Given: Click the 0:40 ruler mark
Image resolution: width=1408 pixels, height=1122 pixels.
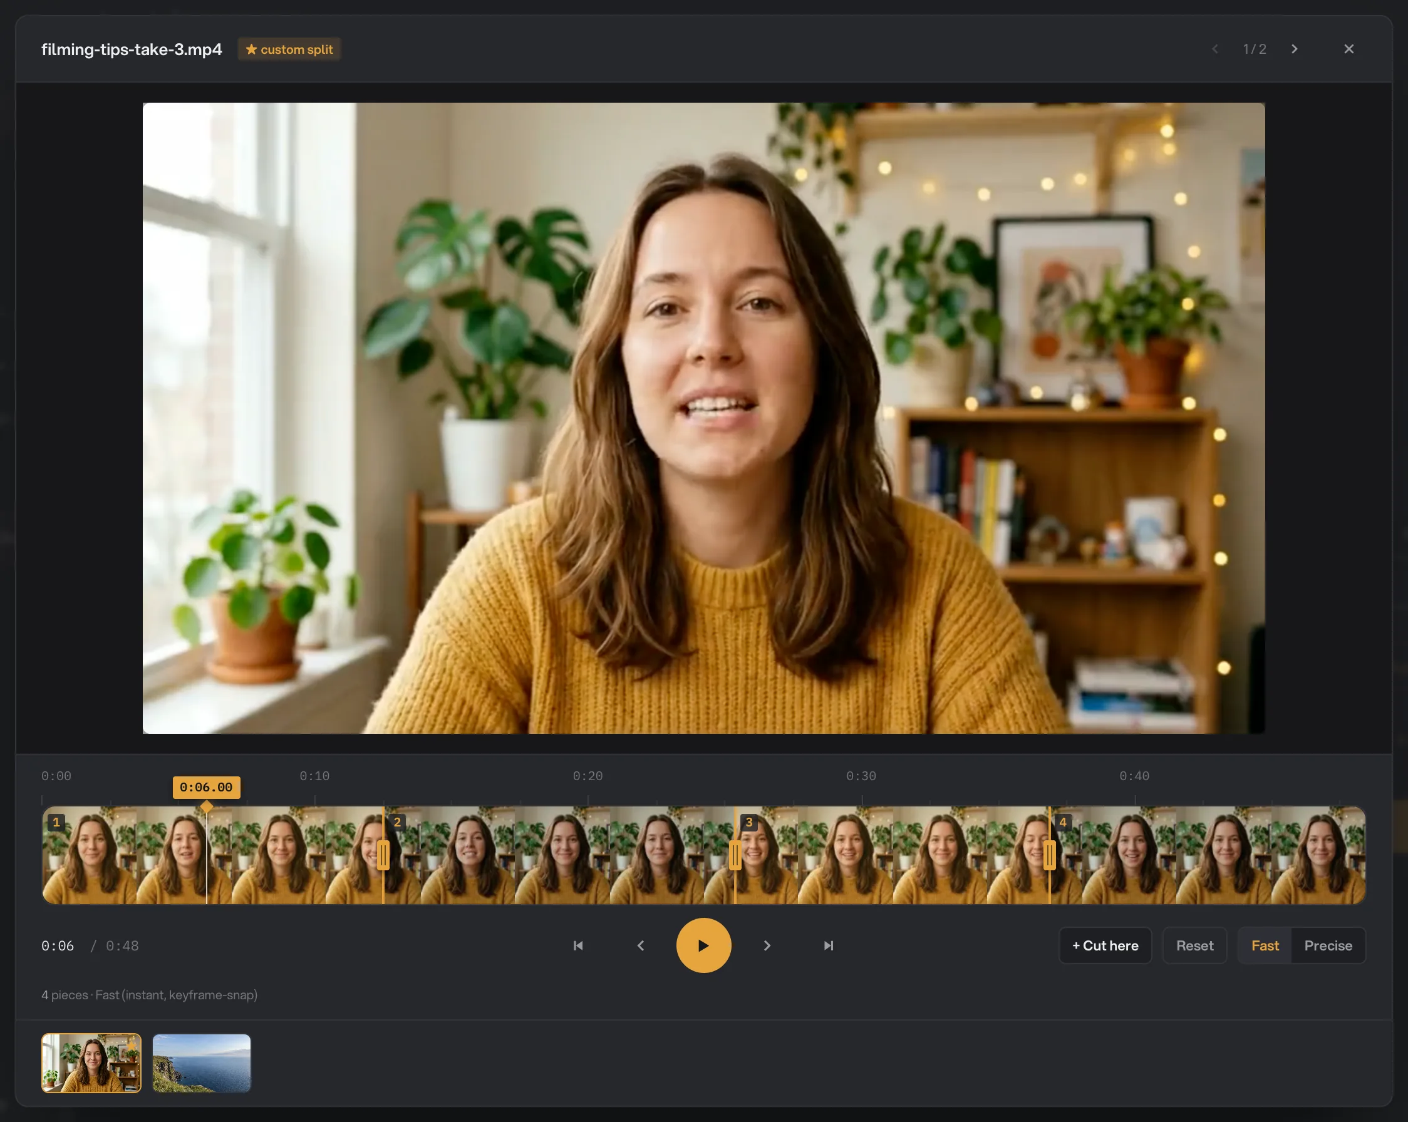Looking at the screenshot, I should coord(1134,776).
